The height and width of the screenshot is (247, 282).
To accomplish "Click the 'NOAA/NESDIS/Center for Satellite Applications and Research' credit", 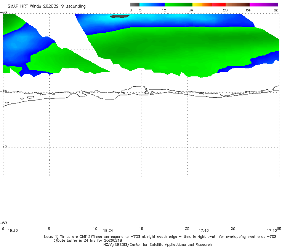I will [x=157, y=245].
